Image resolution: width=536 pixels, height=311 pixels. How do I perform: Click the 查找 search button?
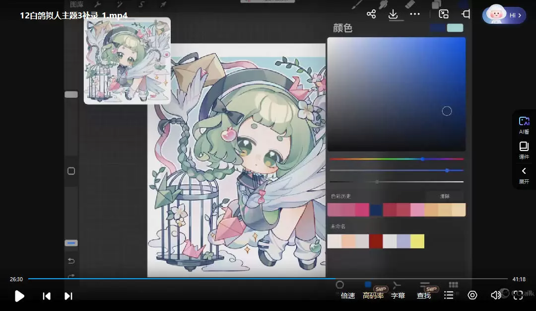tap(424, 296)
